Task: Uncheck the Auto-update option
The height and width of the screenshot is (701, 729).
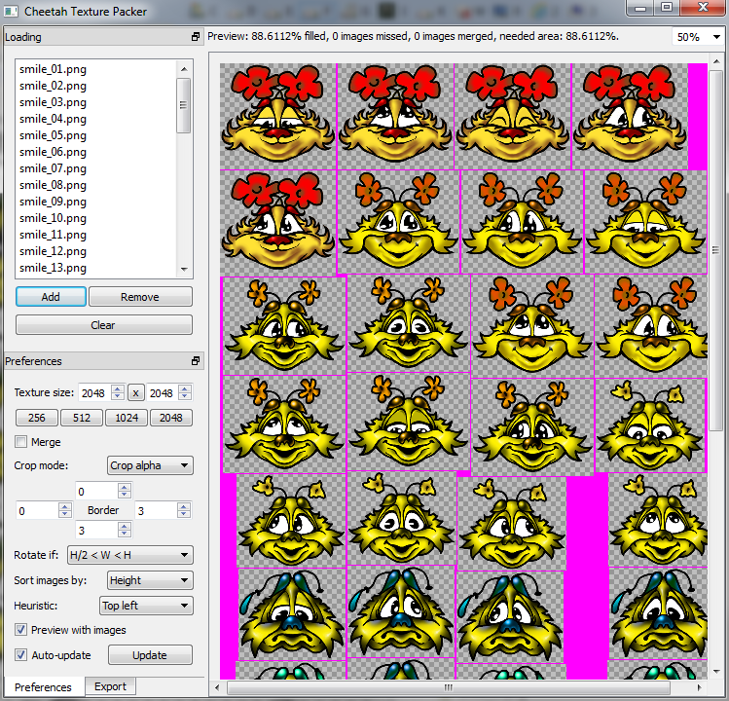Action: 20,655
